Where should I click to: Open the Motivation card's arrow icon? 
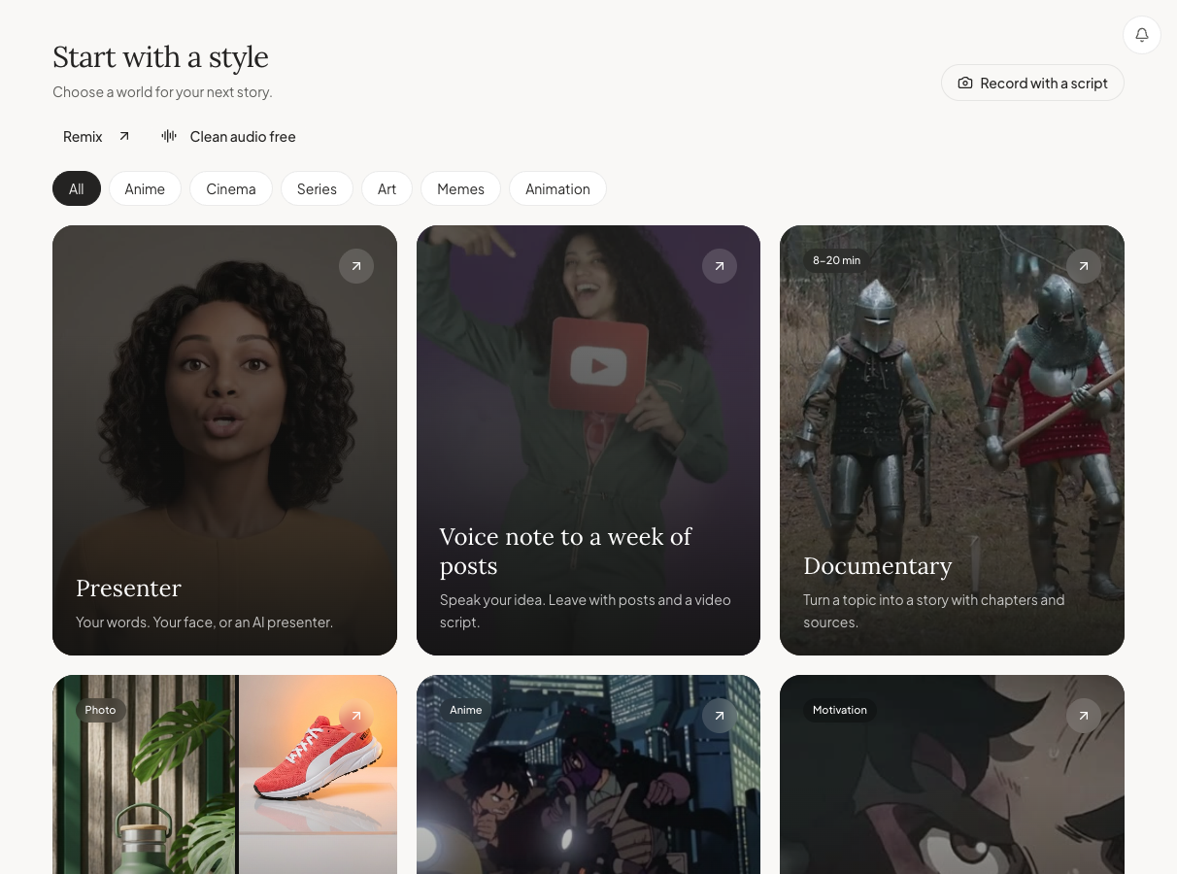[x=1084, y=716]
